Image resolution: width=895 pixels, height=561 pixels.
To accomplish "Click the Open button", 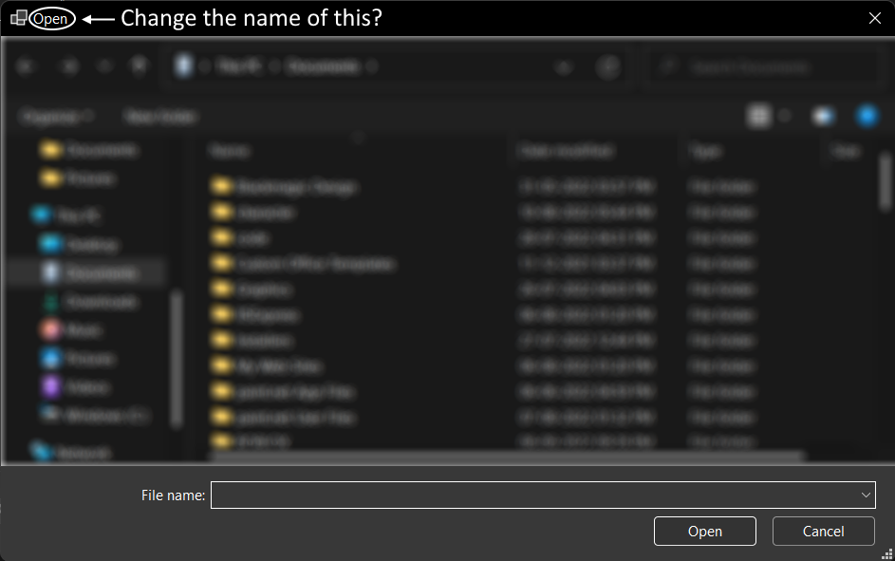I will click(704, 531).
